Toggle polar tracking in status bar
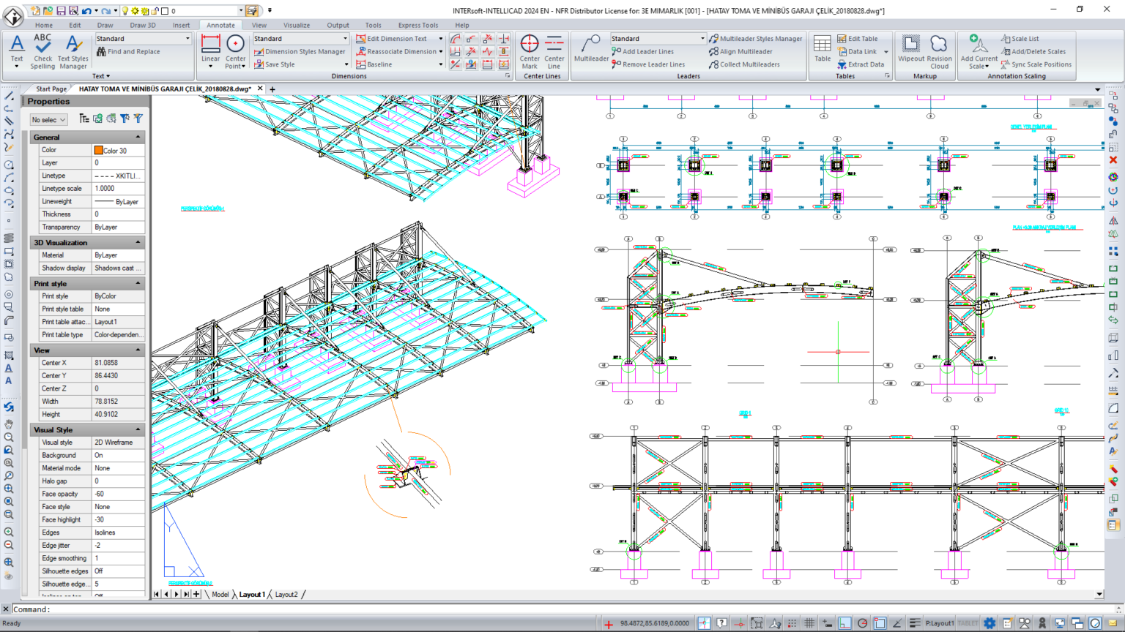Viewport: 1125px width, 632px height. point(862,623)
